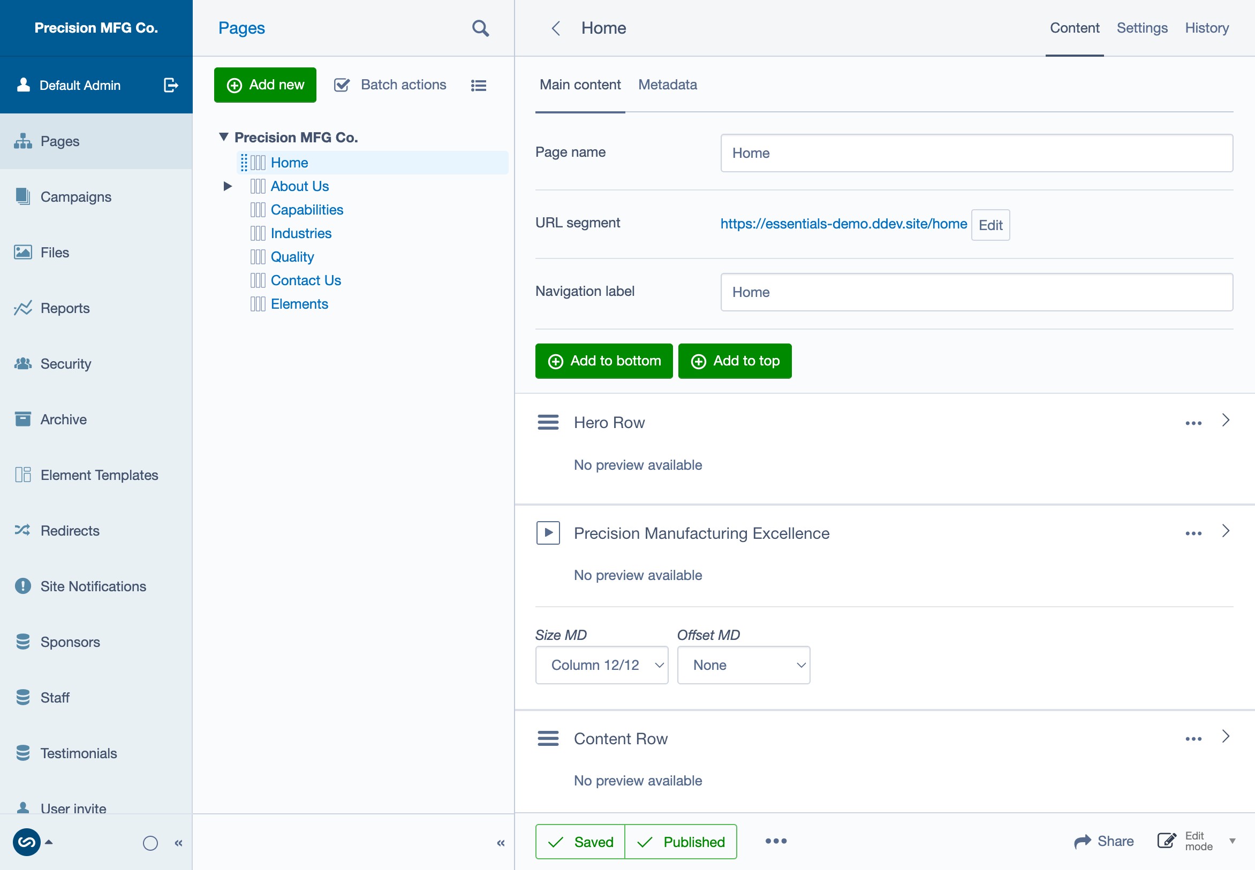Viewport: 1255px width, 870px height.
Task: Switch to the Settings tab
Action: click(1142, 28)
